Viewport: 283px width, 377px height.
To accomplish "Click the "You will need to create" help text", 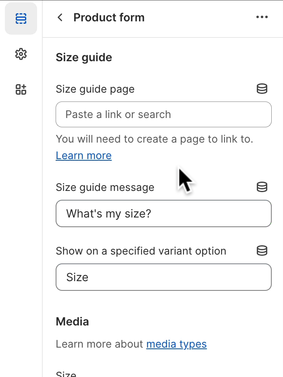I will (154, 139).
